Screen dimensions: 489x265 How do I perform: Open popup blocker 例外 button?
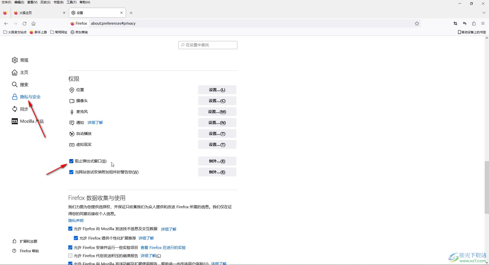(217, 161)
